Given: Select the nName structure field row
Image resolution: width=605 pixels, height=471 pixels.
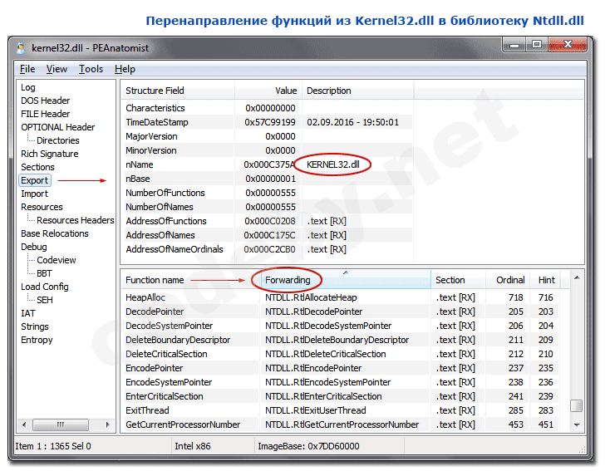Looking at the screenshot, I should pyautogui.click(x=140, y=164).
